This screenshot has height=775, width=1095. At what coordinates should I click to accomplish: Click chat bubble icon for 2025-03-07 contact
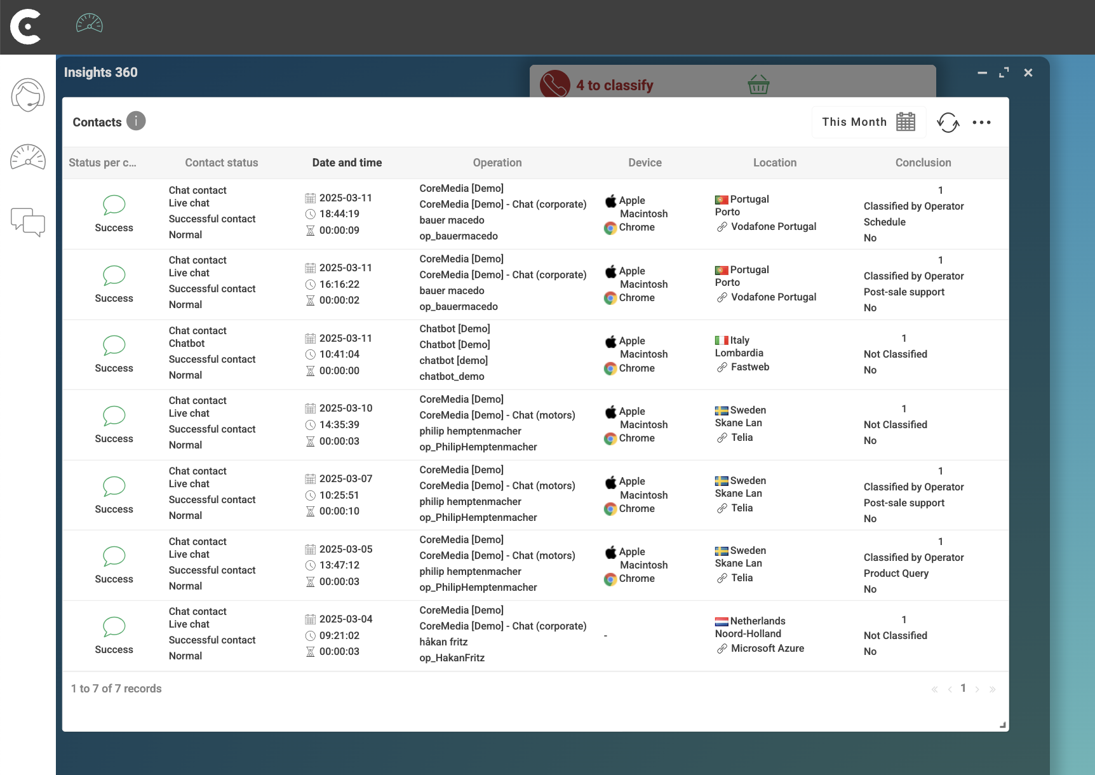point(114,487)
